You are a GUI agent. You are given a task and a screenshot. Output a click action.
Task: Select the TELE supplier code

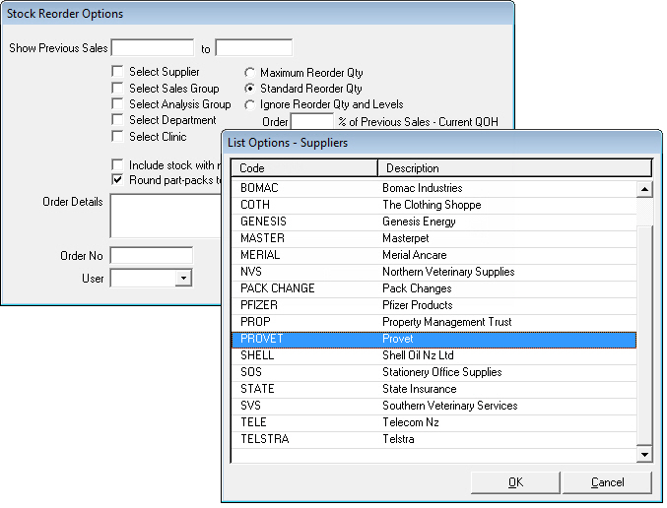tap(253, 422)
